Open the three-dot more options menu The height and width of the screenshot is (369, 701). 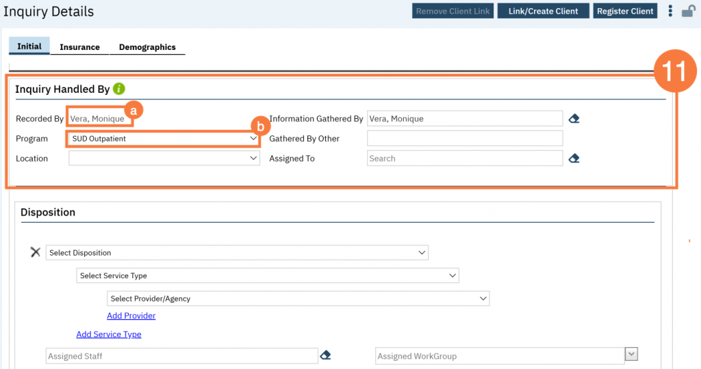coord(670,11)
